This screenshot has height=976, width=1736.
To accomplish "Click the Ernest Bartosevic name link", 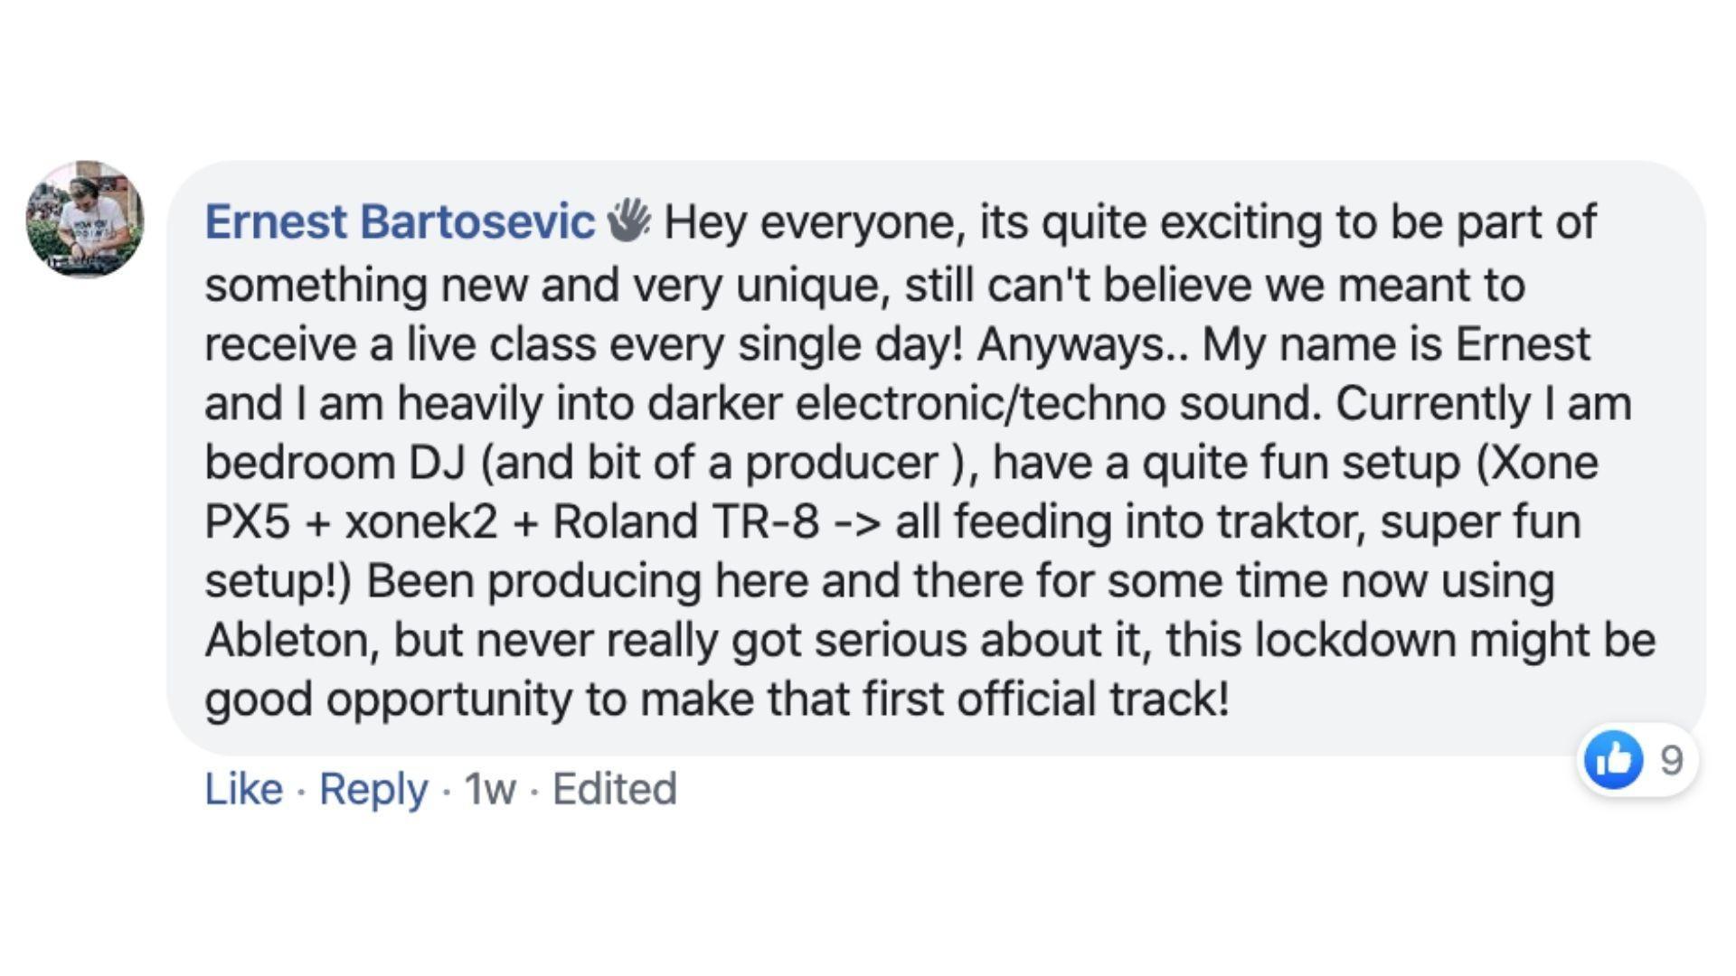I will click(x=400, y=222).
